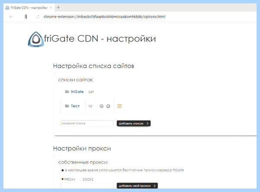Click the friGate logo icon in the header
This screenshot has height=192, width=260.
click(36, 39)
